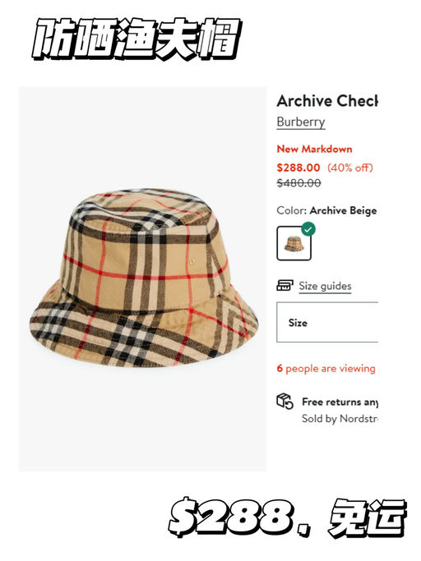Click the Burberry bucket hat product image
421x561 pixels.
[x=143, y=278]
